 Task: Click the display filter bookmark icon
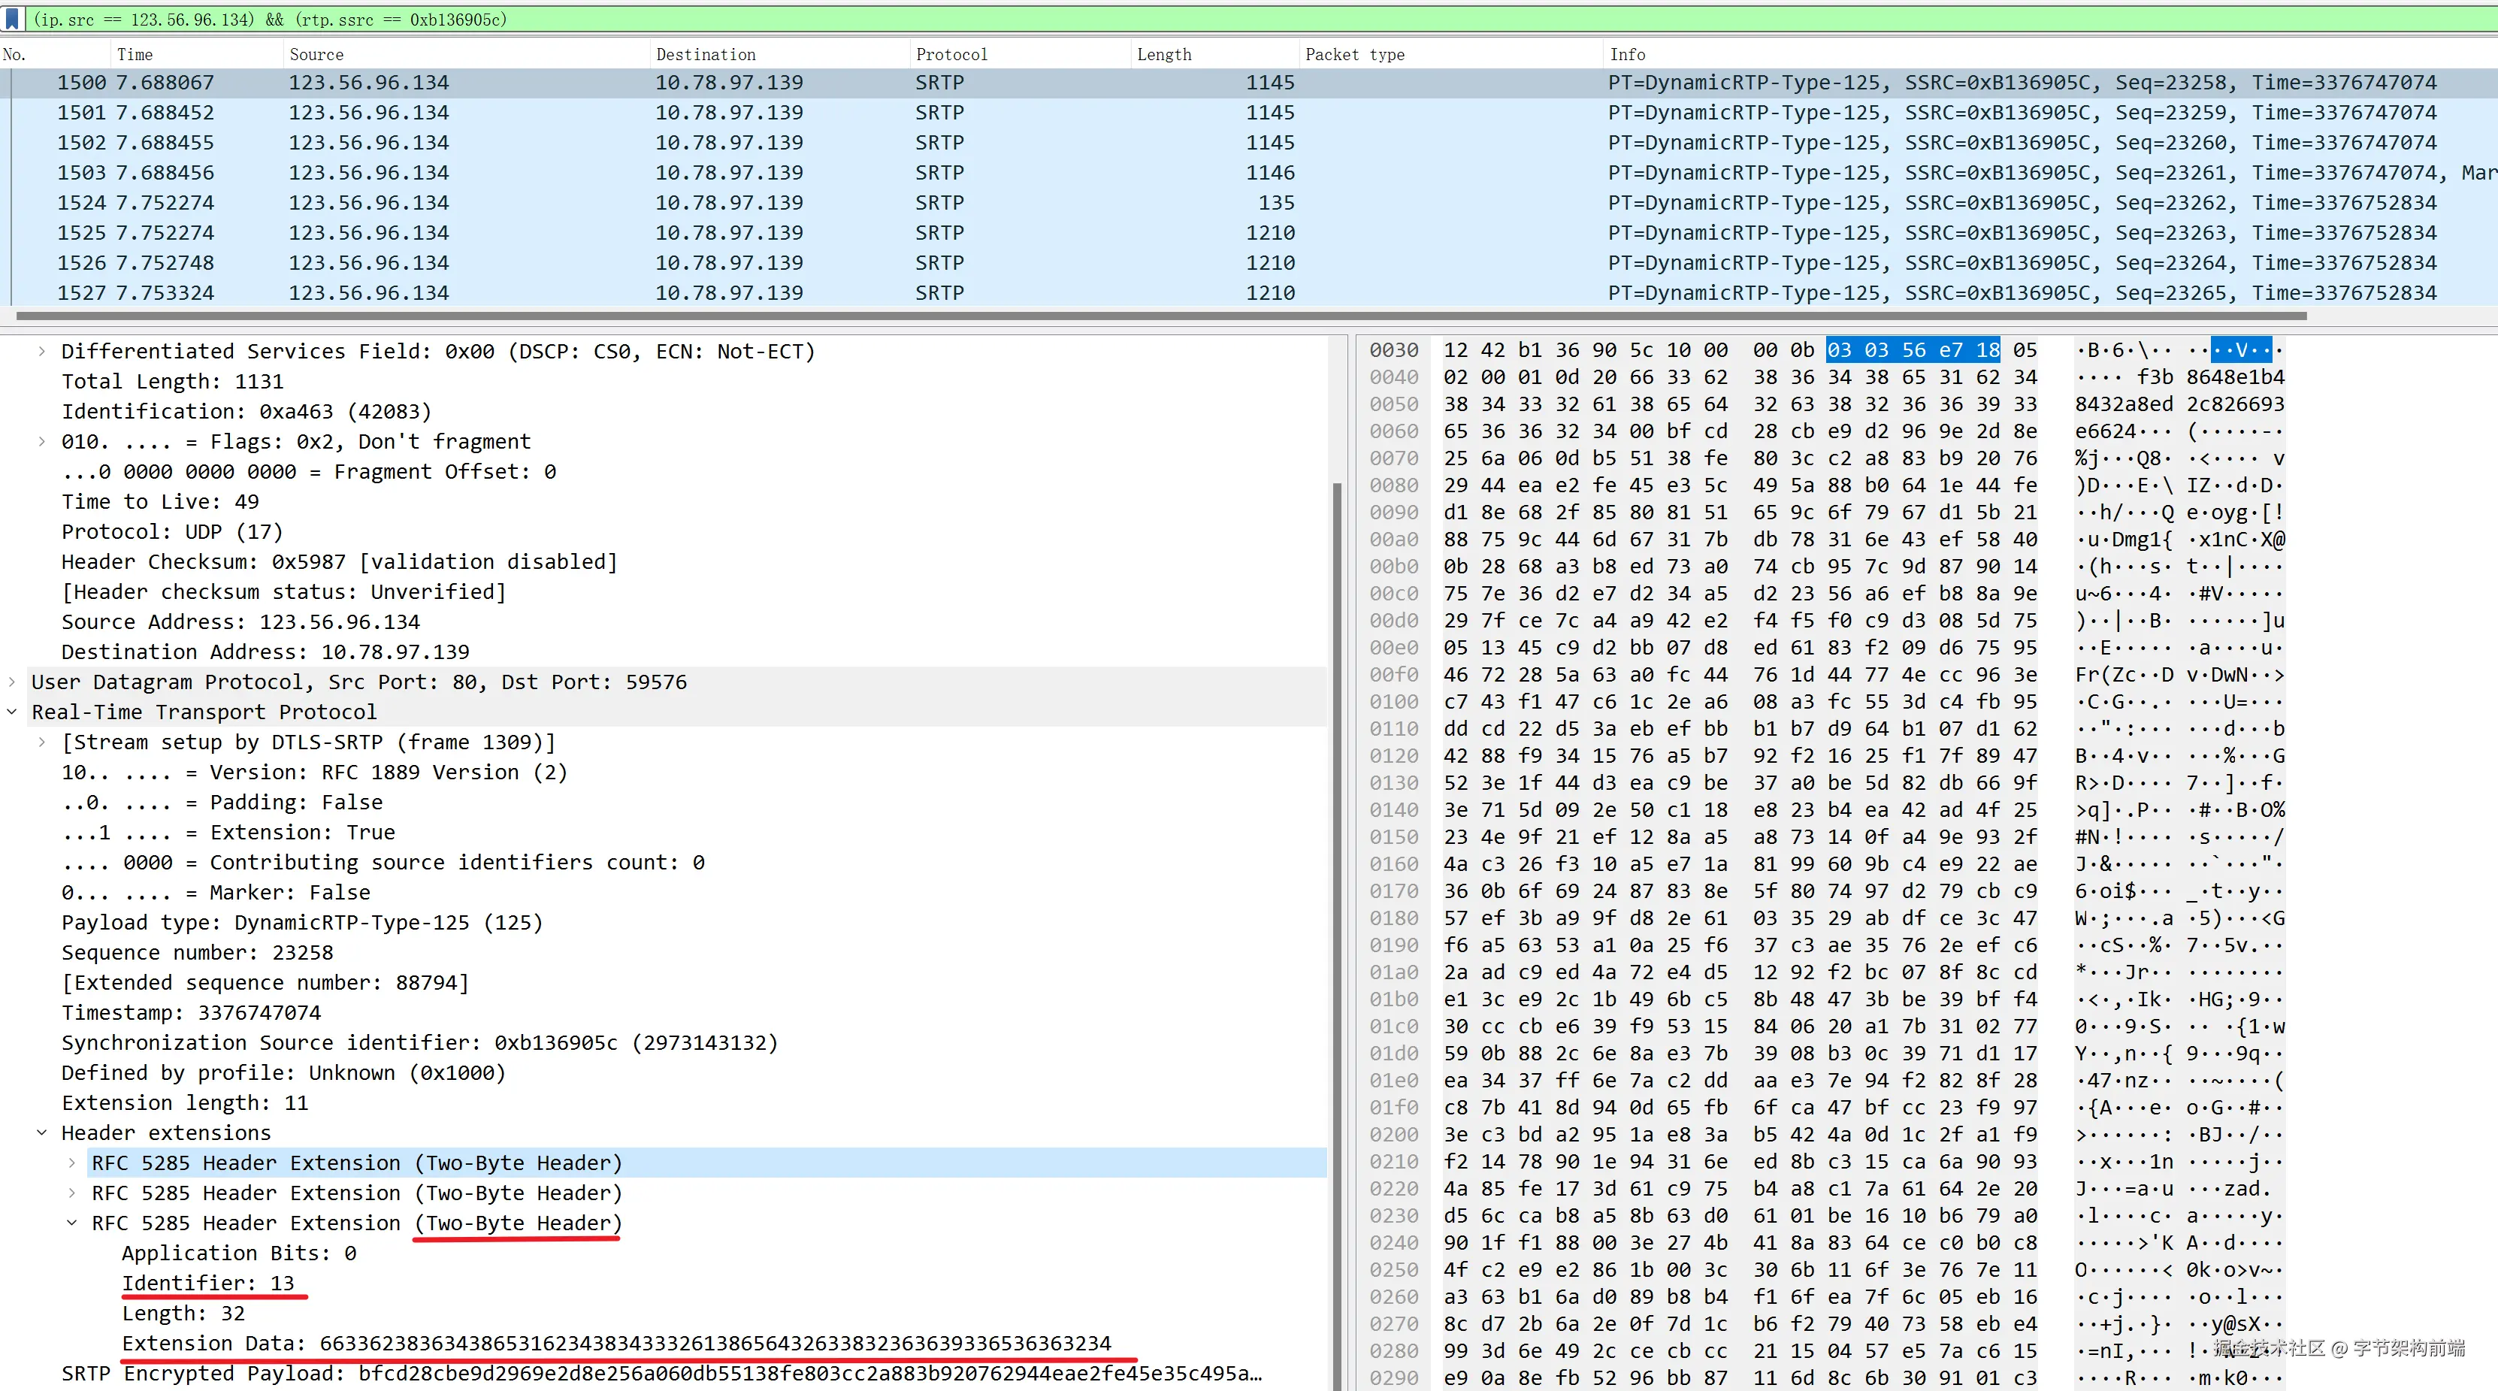pyautogui.click(x=13, y=19)
